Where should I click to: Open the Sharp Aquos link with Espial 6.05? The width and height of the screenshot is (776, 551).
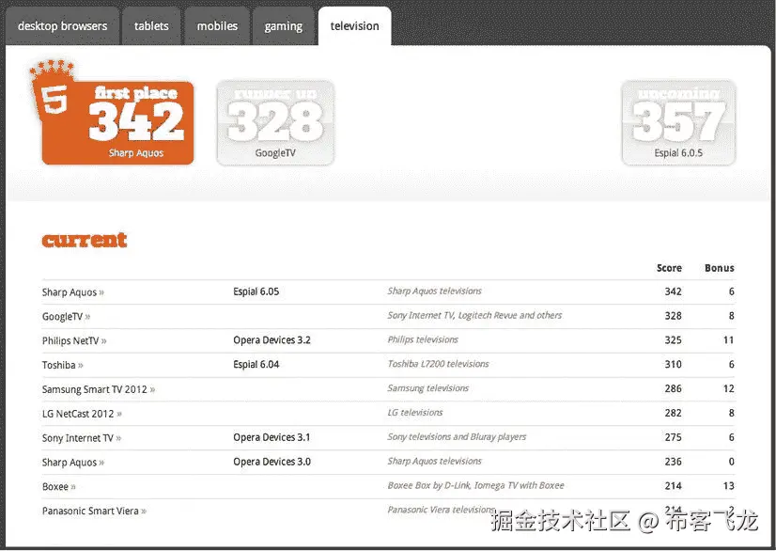(x=73, y=292)
